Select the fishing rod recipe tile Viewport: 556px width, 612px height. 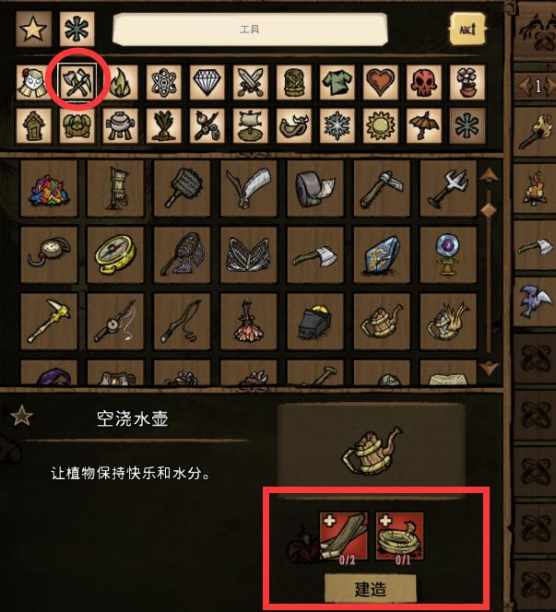tap(115, 322)
